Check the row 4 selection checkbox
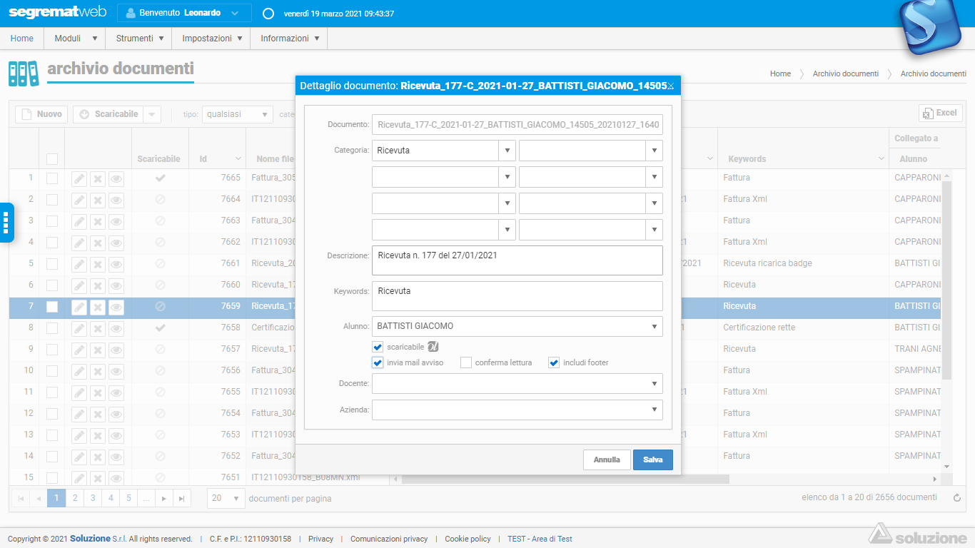Viewport: 975px width, 548px height. 52,242
